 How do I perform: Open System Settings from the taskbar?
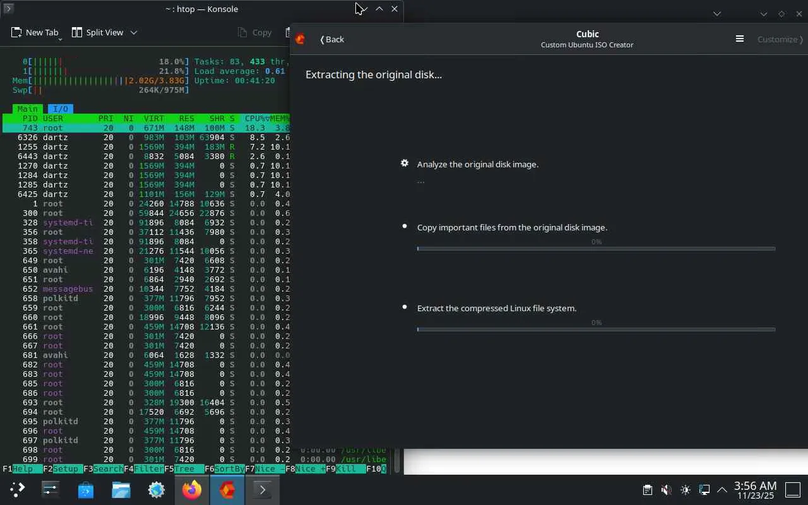click(50, 489)
